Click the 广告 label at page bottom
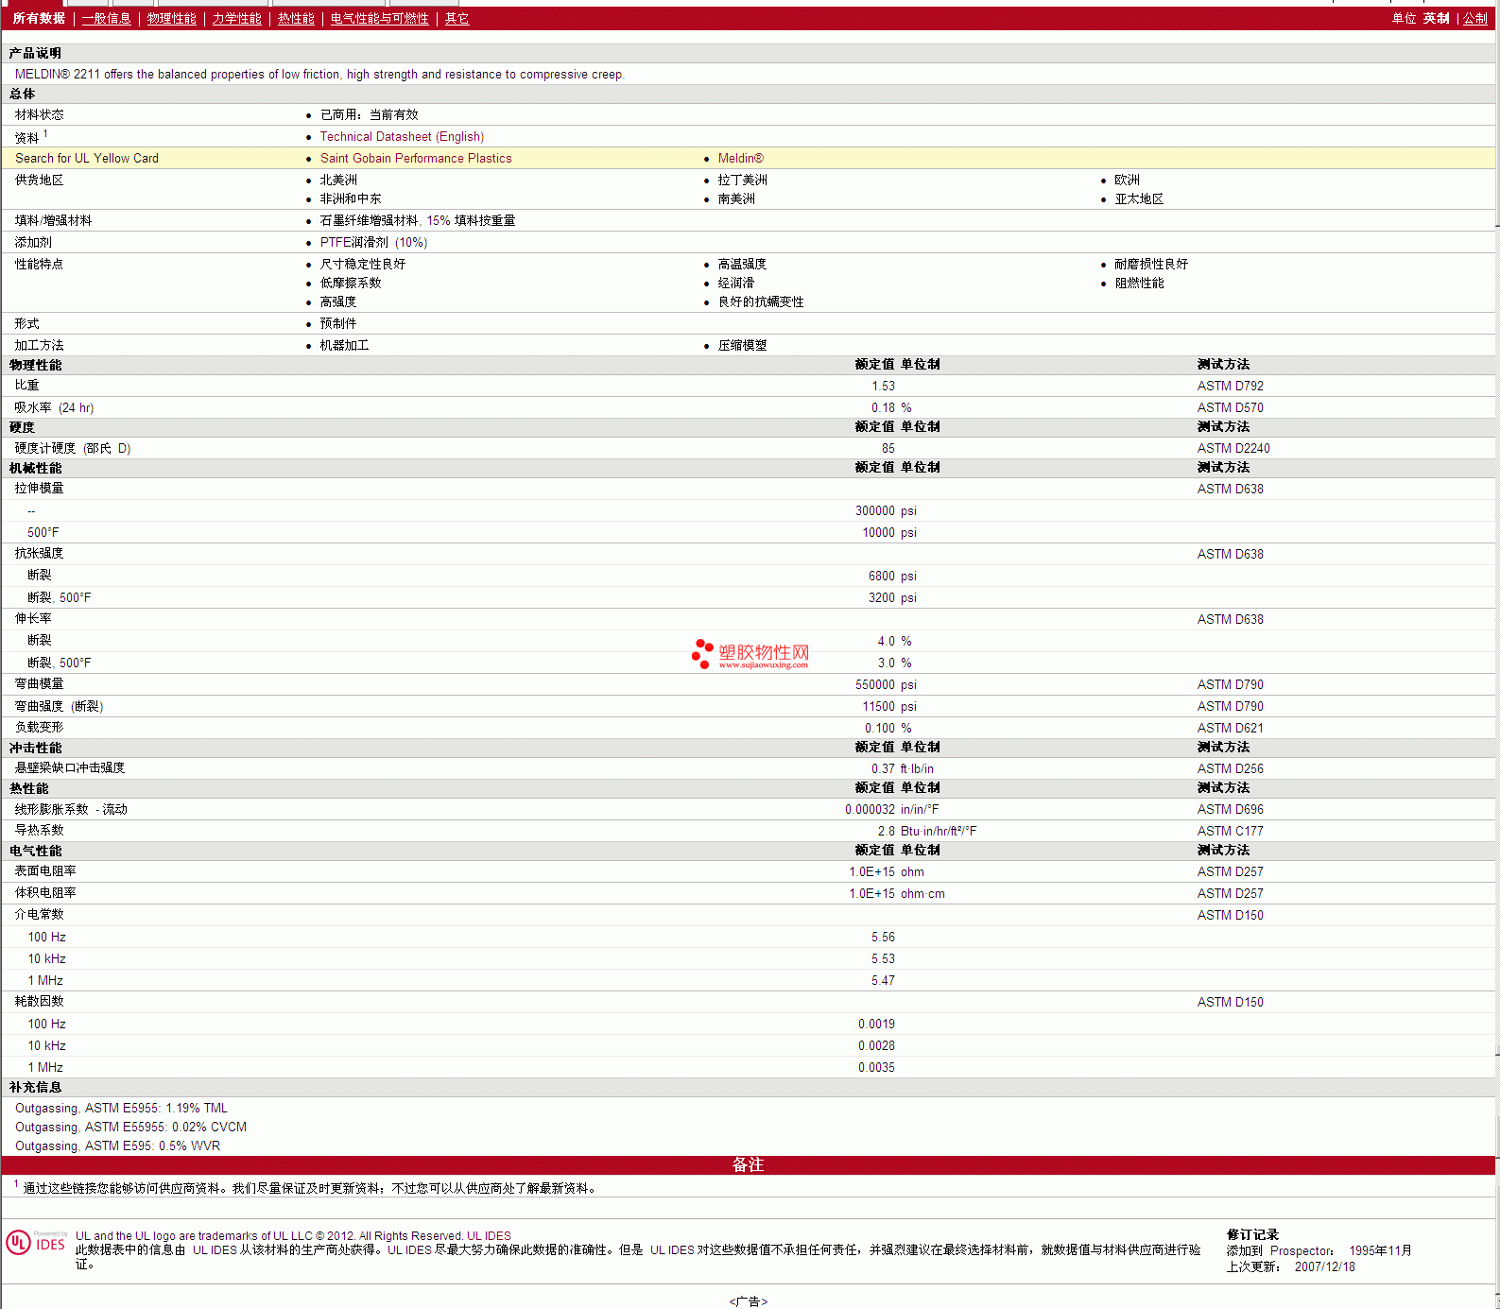The width and height of the screenshot is (1500, 1309). click(x=748, y=1301)
